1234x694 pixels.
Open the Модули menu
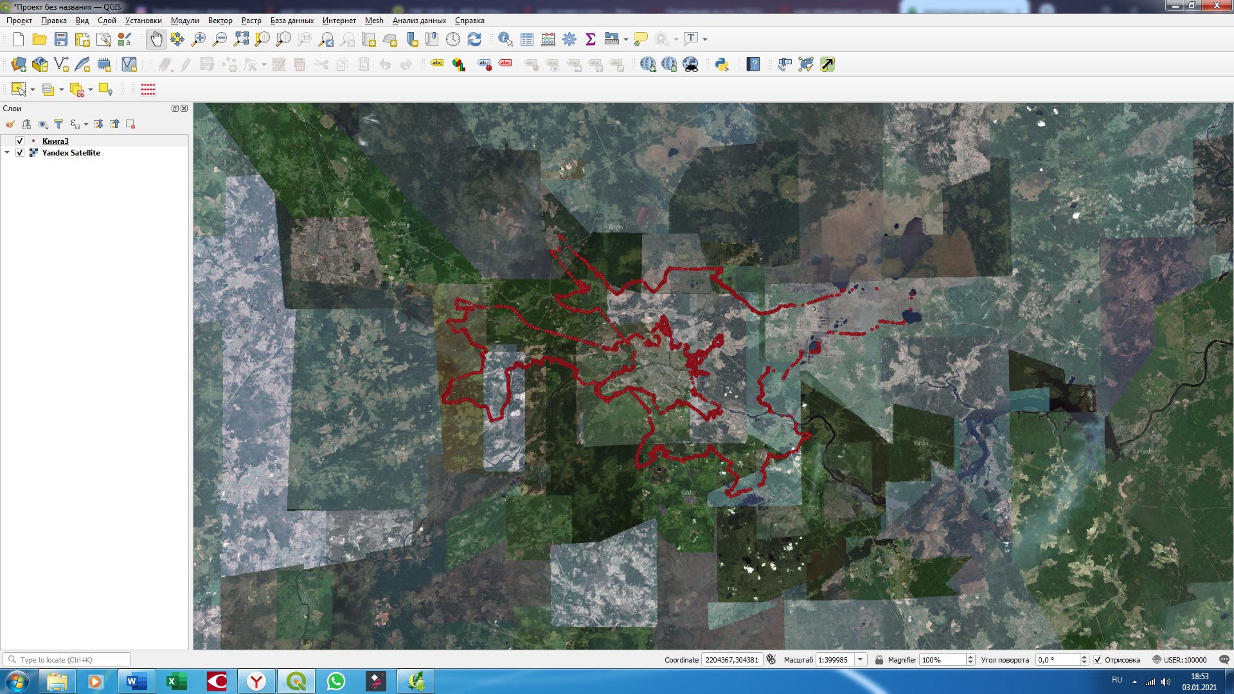(184, 21)
